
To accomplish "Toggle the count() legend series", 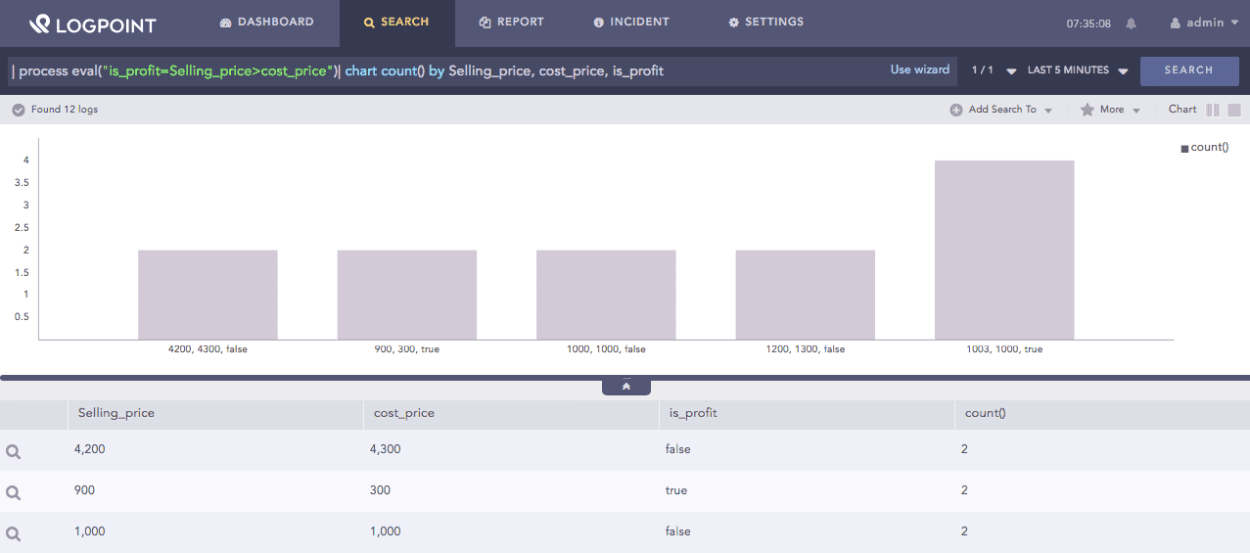I will pyautogui.click(x=1204, y=148).
